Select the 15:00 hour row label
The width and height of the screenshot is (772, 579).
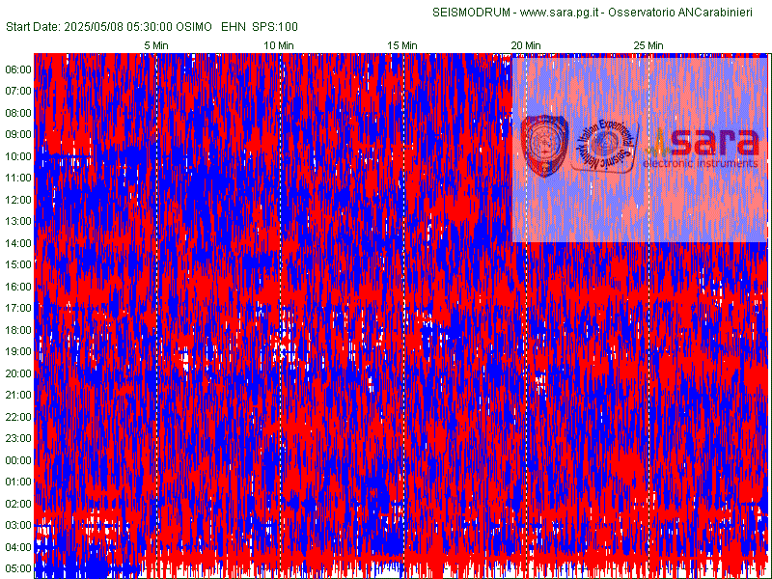coord(18,264)
